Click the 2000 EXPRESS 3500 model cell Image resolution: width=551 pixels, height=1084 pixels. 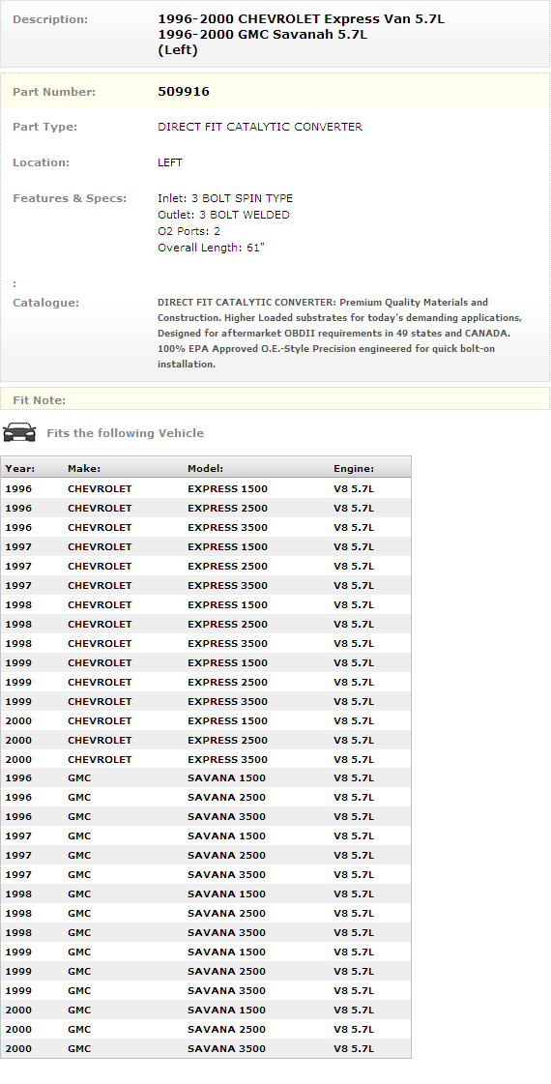tap(227, 760)
